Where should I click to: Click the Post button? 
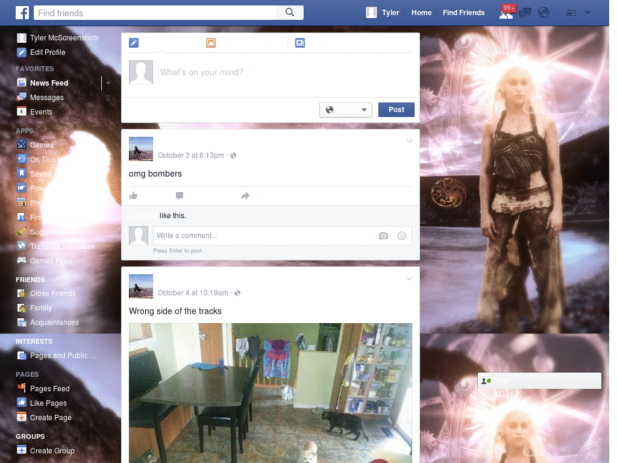point(396,110)
